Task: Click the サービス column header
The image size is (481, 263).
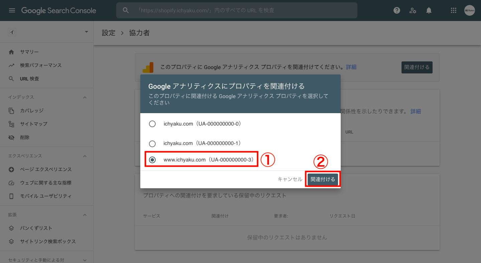Action: (152, 216)
